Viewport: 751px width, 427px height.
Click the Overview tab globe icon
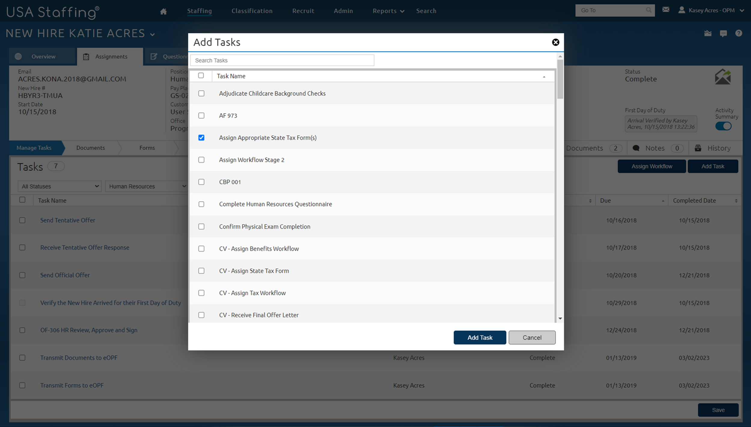[18, 56]
